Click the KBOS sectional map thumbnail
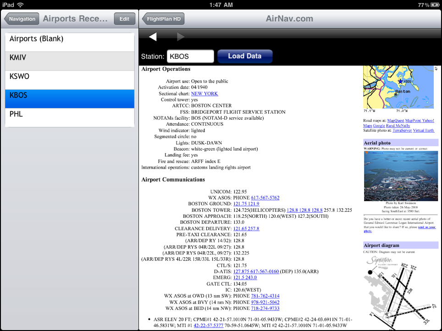The width and height of the screenshot is (442, 331). coord(400,88)
